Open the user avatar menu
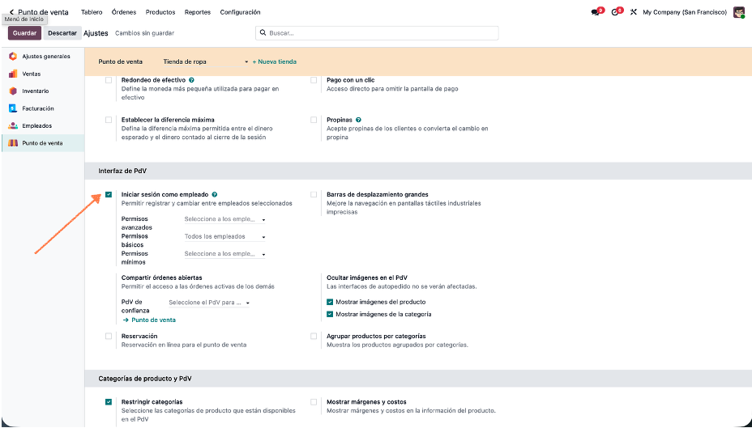 [x=739, y=12]
